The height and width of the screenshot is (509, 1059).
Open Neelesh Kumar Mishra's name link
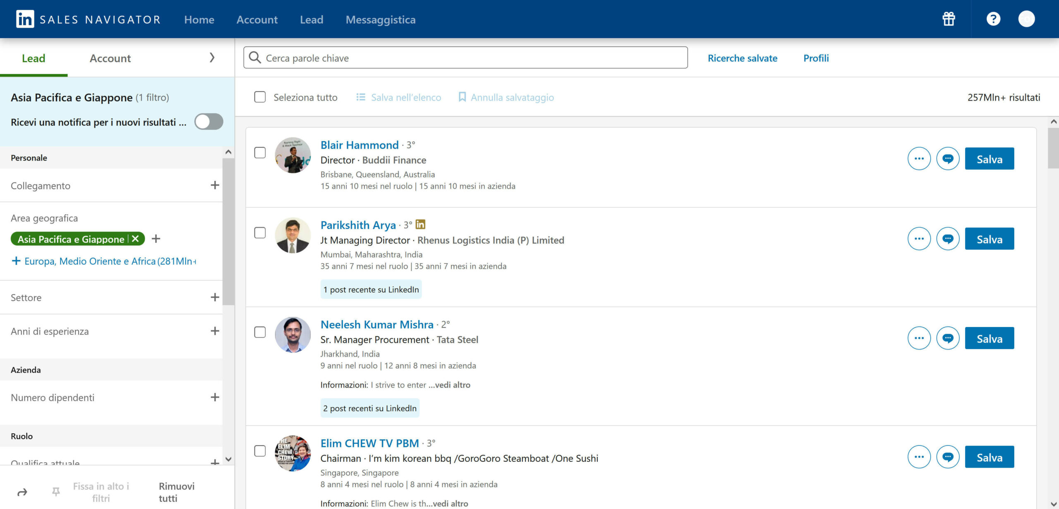pyautogui.click(x=377, y=324)
